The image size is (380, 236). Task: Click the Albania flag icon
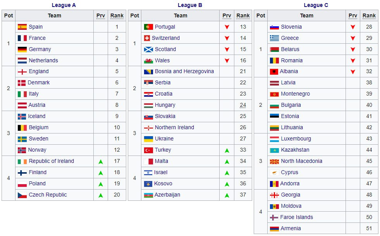[273, 72]
